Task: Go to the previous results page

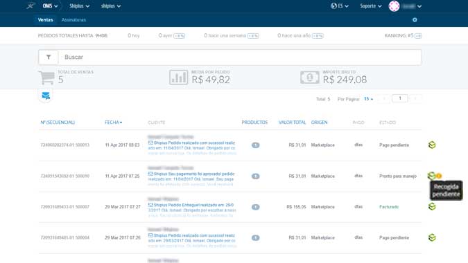Action: pos(384,98)
